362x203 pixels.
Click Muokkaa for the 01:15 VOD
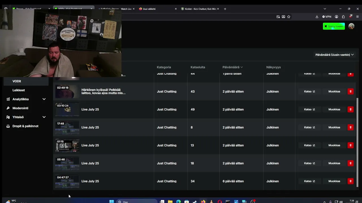point(334,145)
